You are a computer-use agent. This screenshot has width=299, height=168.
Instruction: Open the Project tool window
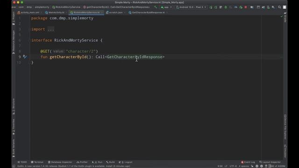(14, 18)
